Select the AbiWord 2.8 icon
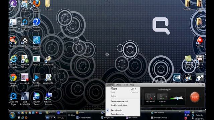This screenshot has width=214, height=120. [48, 79]
